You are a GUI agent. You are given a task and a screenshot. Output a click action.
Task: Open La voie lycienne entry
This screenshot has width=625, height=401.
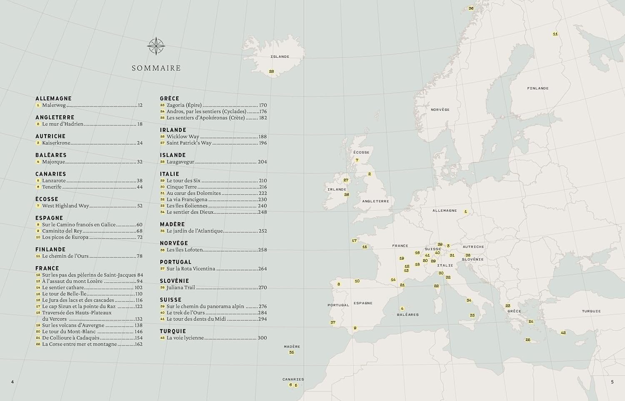tap(186, 338)
